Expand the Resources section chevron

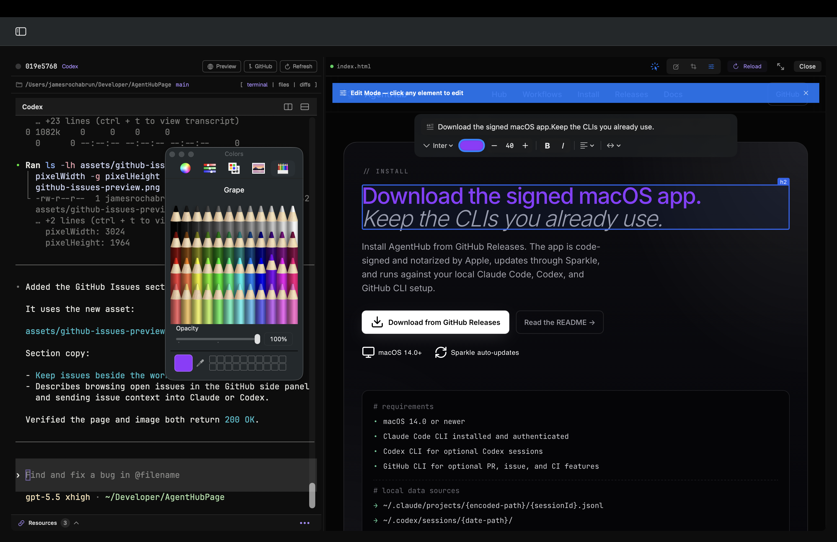pyautogui.click(x=76, y=523)
